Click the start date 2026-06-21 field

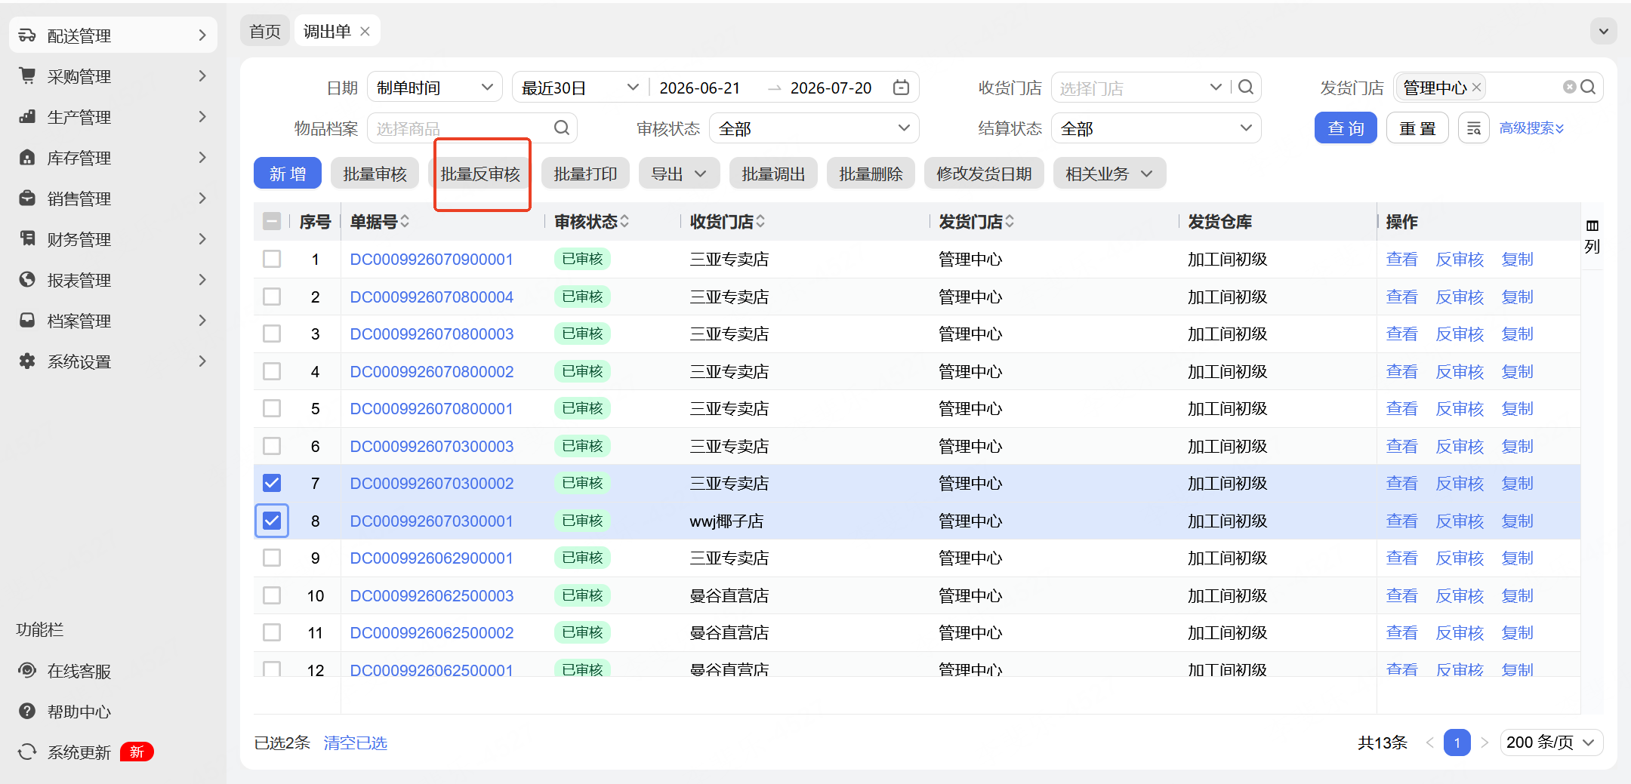click(699, 88)
